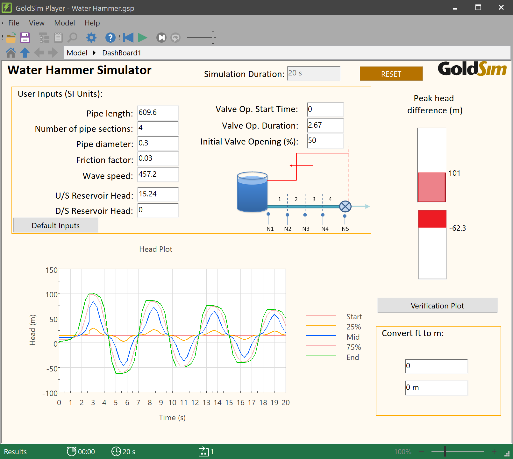Click the Head Plot chart area
Screen dimensions: 513x459
[172, 330]
